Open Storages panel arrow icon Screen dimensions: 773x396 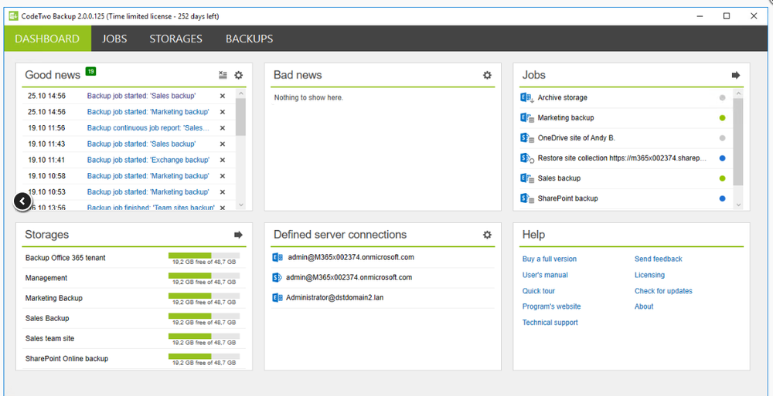239,235
